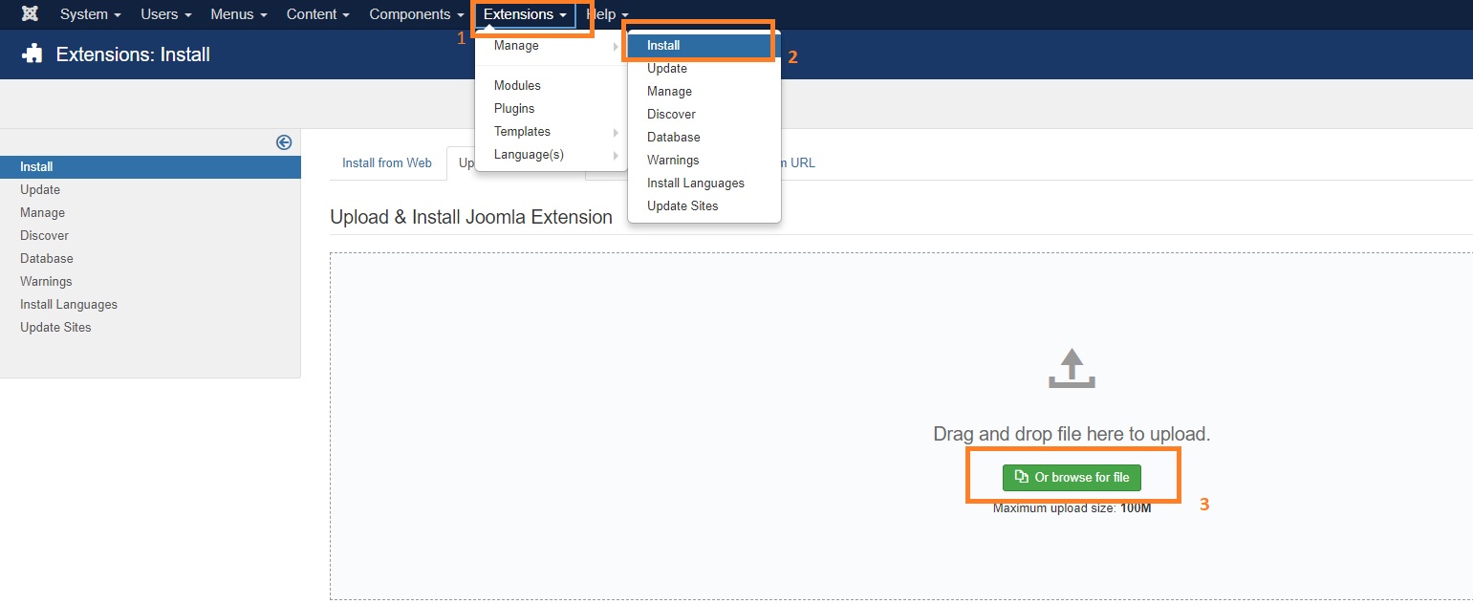The height and width of the screenshot is (604, 1473).
Task: Click the upload arrow icon in drop zone
Action: (x=1072, y=368)
